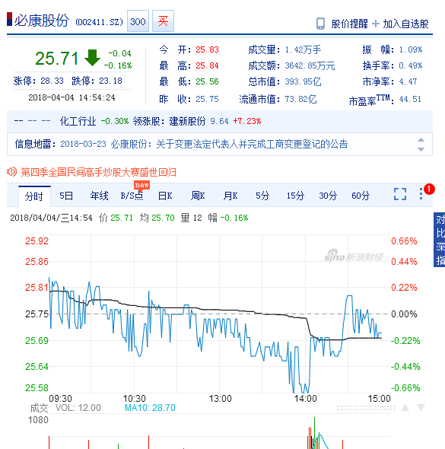Open the B/S点 tab
Screen dimensions: 445x449
[132, 196]
